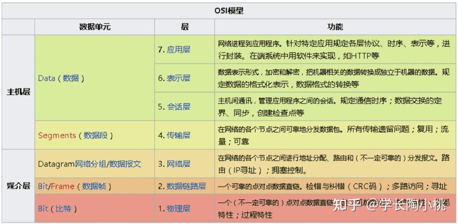The image size is (458, 224).
Task: Click the 数据报文 link in network row
Action: [125, 164]
